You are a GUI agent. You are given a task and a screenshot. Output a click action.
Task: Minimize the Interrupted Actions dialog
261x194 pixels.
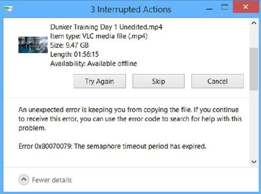click(x=209, y=9)
